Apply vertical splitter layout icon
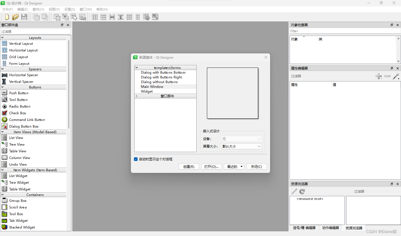The height and width of the screenshot is (236, 401). coord(121,17)
